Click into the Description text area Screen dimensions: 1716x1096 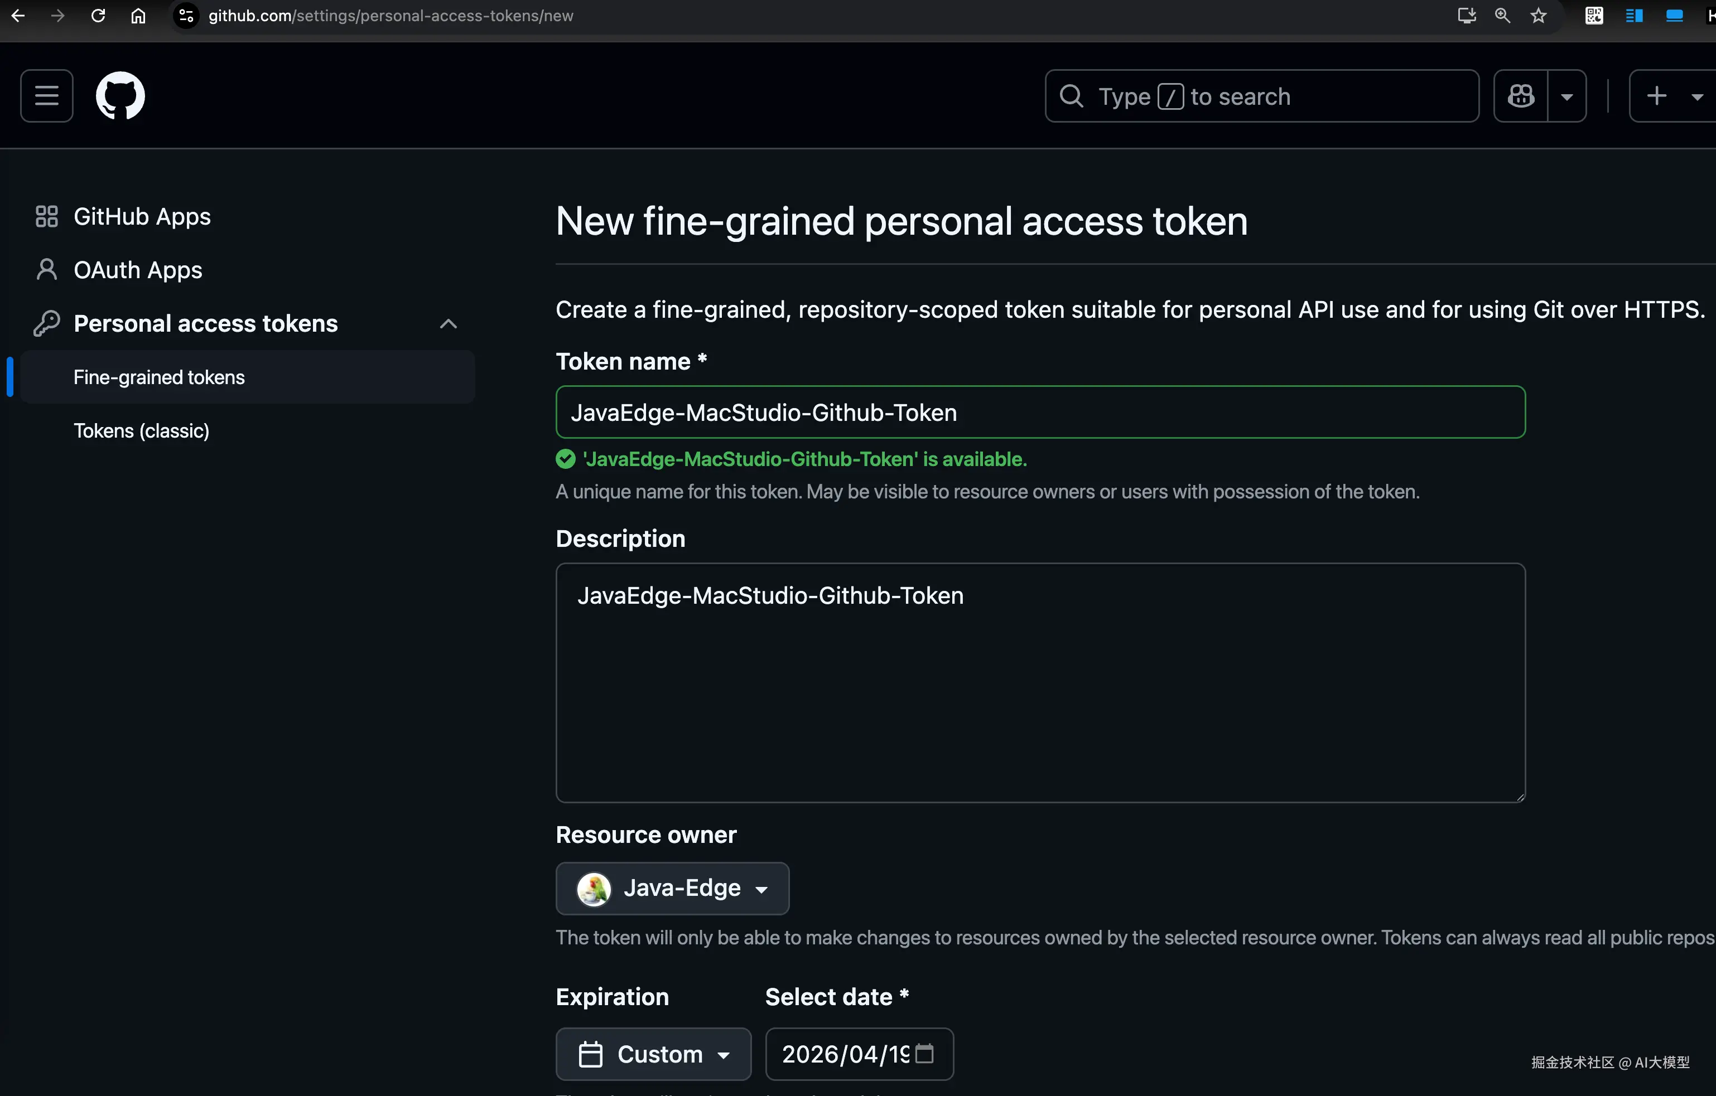pos(1040,682)
